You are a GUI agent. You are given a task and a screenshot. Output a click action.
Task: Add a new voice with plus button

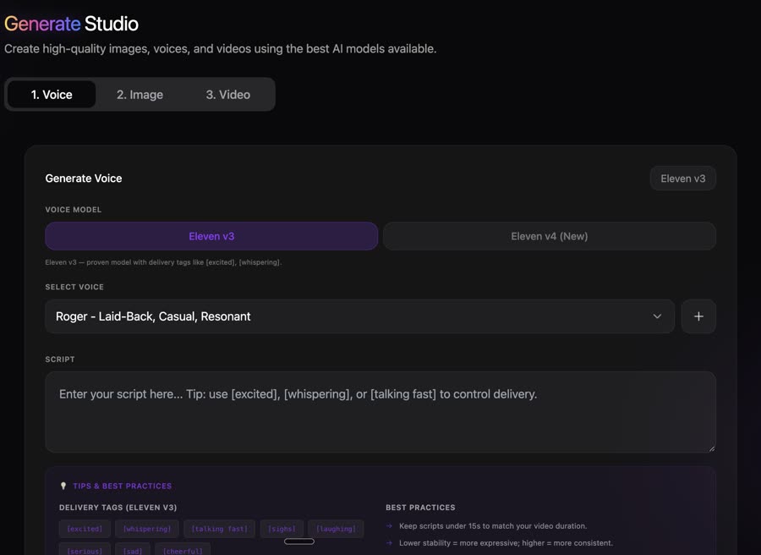(698, 316)
